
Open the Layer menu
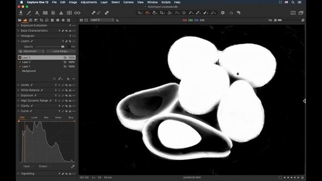104,2
